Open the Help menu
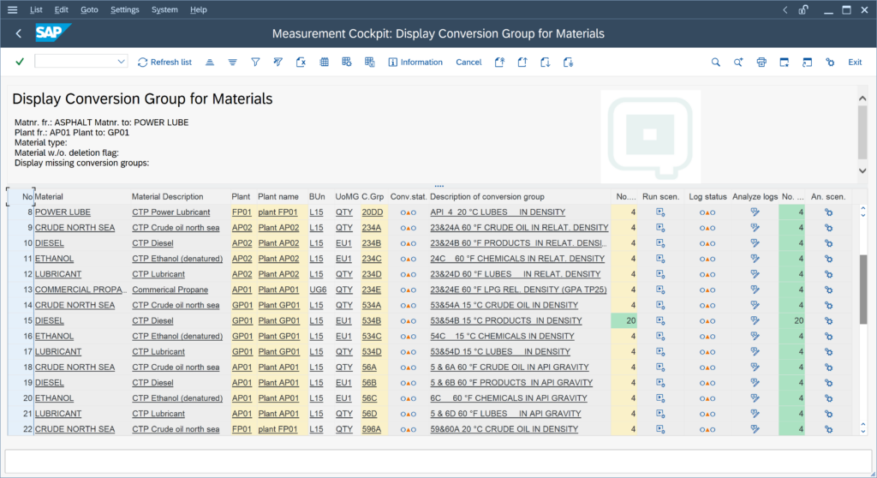Image resolution: width=877 pixels, height=478 pixels. tap(198, 9)
